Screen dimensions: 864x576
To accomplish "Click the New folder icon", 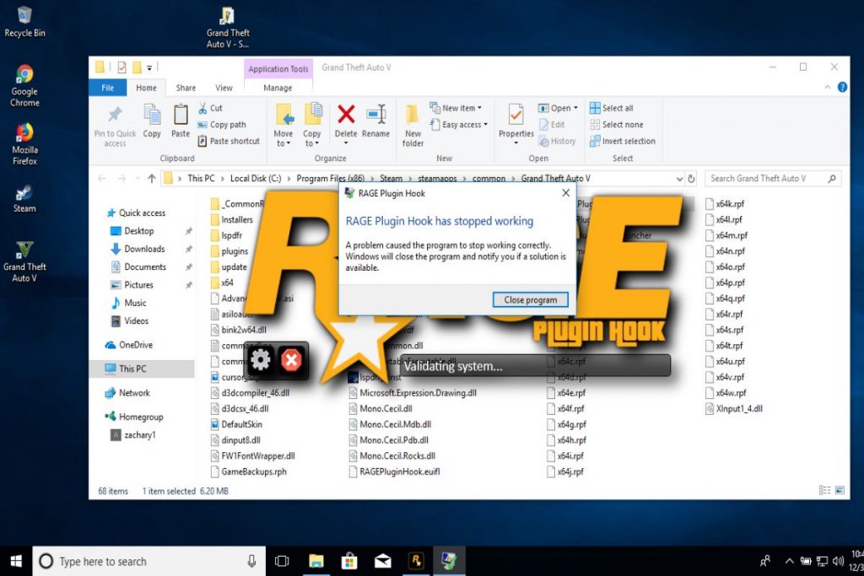I will [412, 115].
